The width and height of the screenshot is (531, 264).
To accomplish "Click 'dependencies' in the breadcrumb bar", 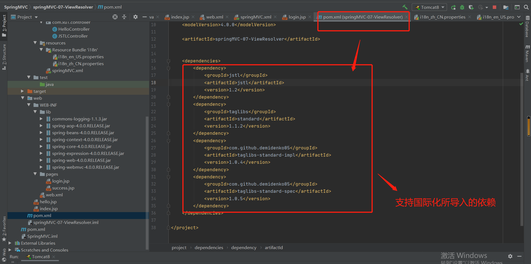I will pos(209,247).
